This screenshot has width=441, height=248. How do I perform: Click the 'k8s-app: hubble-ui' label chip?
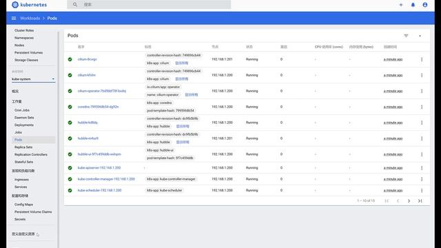(x=161, y=150)
